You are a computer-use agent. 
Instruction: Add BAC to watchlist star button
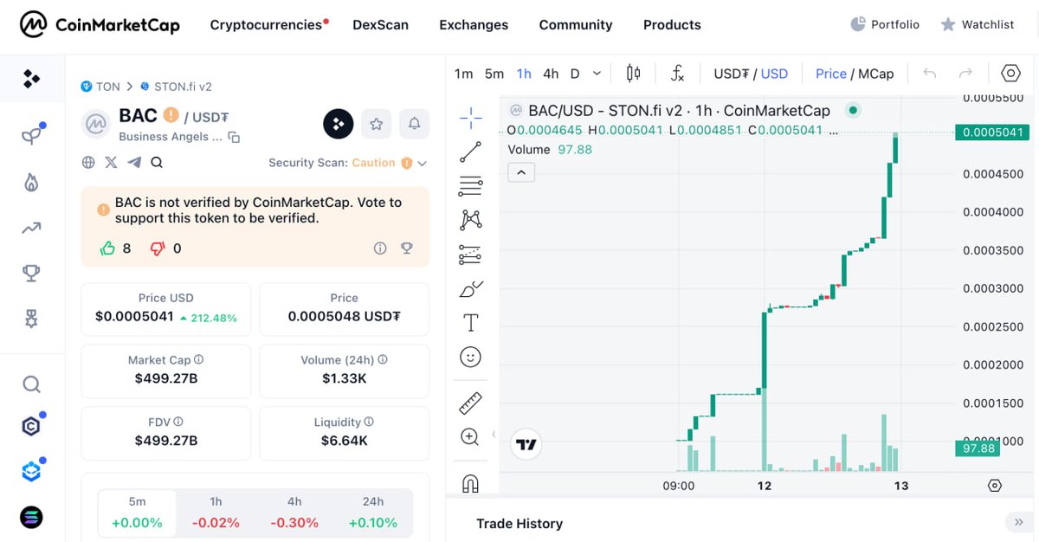[377, 124]
